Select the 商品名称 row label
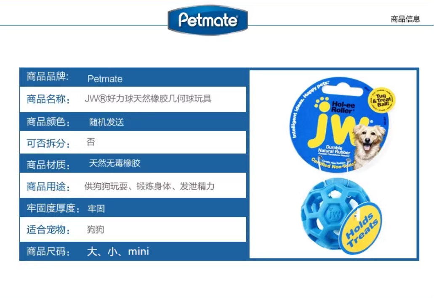The width and height of the screenshot is (434, 298). (48, 99)
